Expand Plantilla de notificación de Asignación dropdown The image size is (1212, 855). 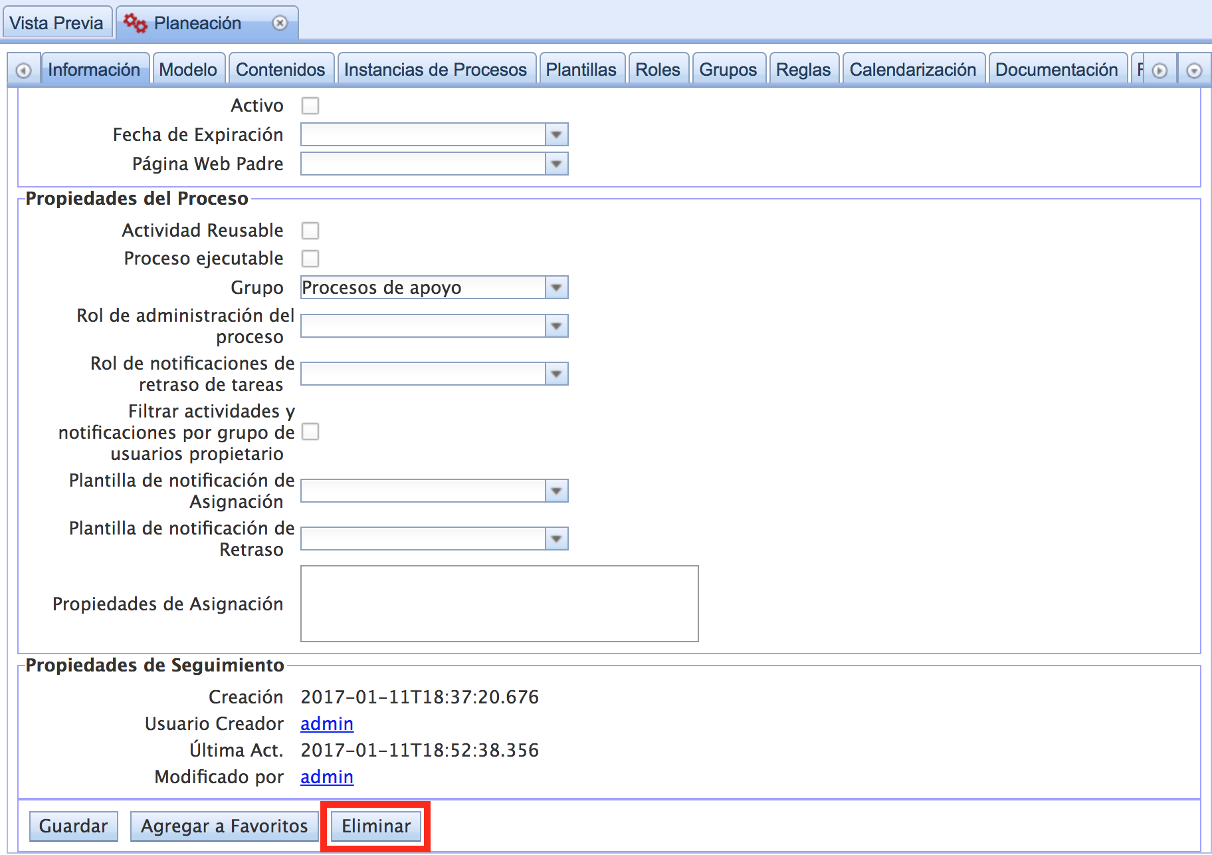(x=557, y=491)
